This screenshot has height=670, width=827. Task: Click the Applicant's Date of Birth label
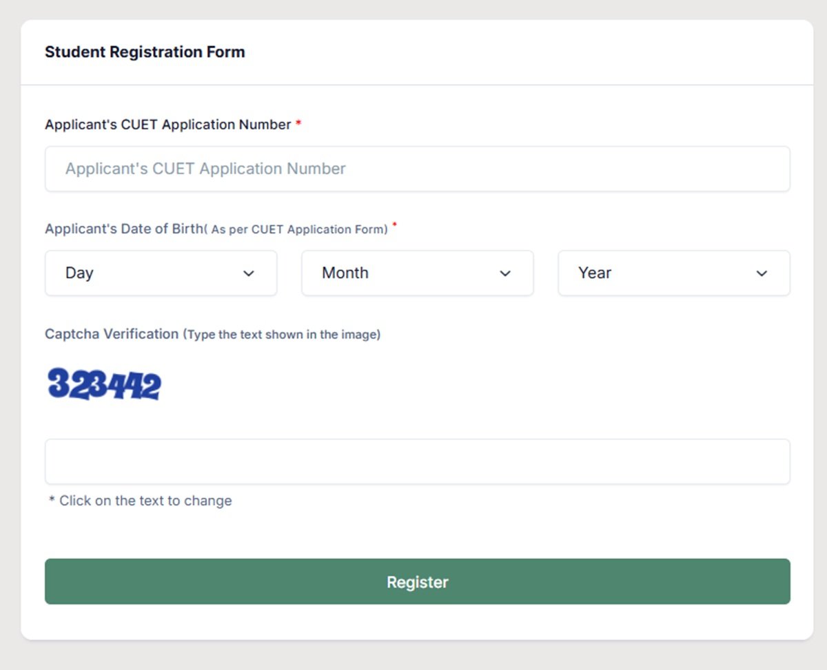click(x=124, y=229)
